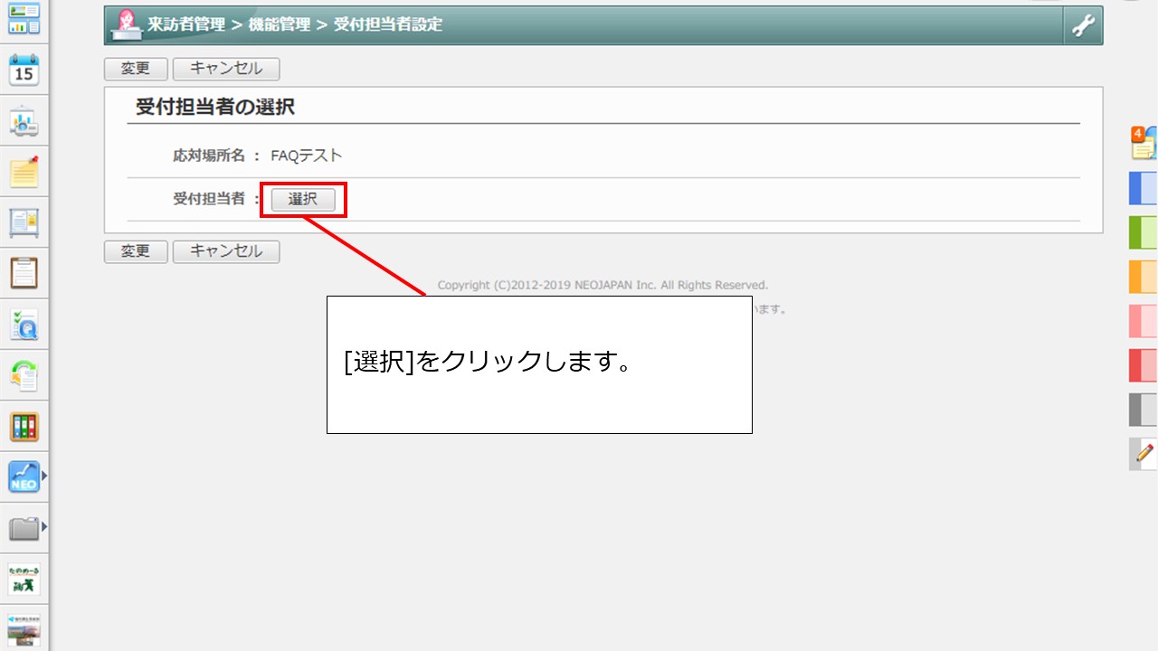Click the 応対場所名 field label

tap(209, 156)
